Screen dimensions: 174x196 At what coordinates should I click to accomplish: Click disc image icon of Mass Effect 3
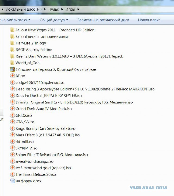point(13,135)
